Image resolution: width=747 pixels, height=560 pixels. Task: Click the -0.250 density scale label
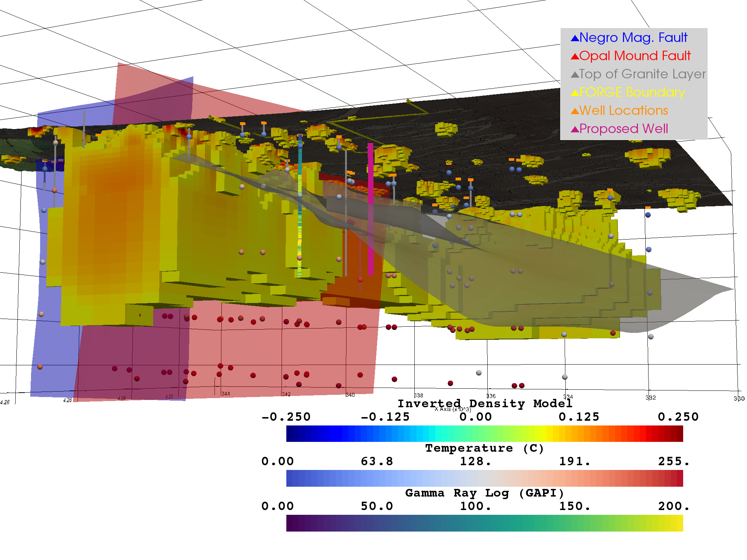tap(286, 417)
